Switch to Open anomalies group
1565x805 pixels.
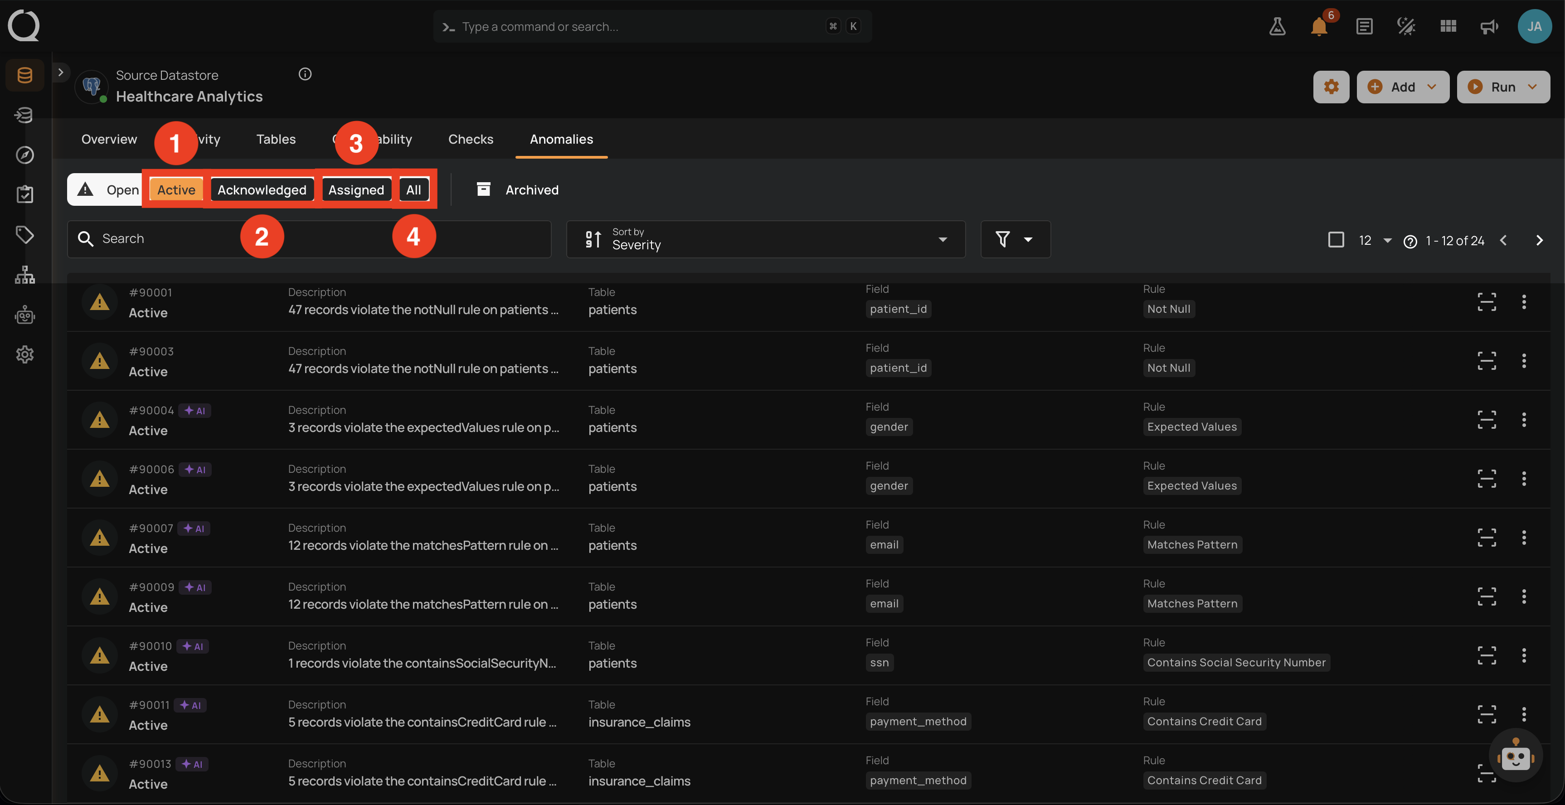pyautogui.click(x=109, y=189)
